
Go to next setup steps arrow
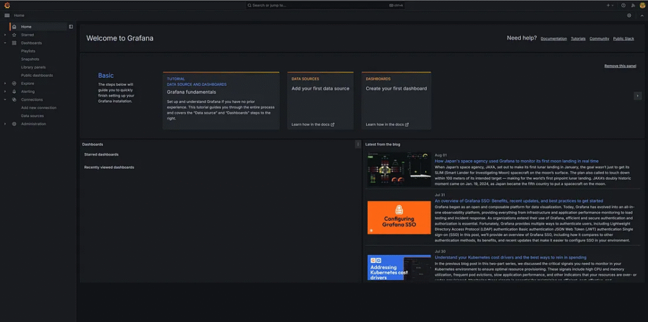637,96
